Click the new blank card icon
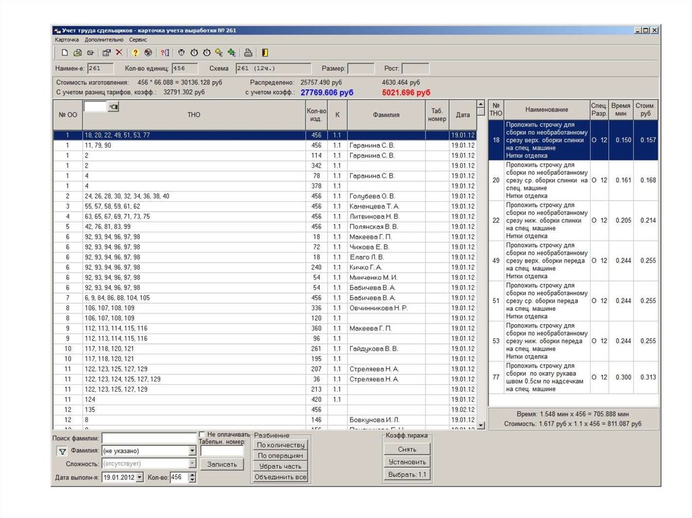Screen dimensions: 692x518 click(x=65, y=53)
